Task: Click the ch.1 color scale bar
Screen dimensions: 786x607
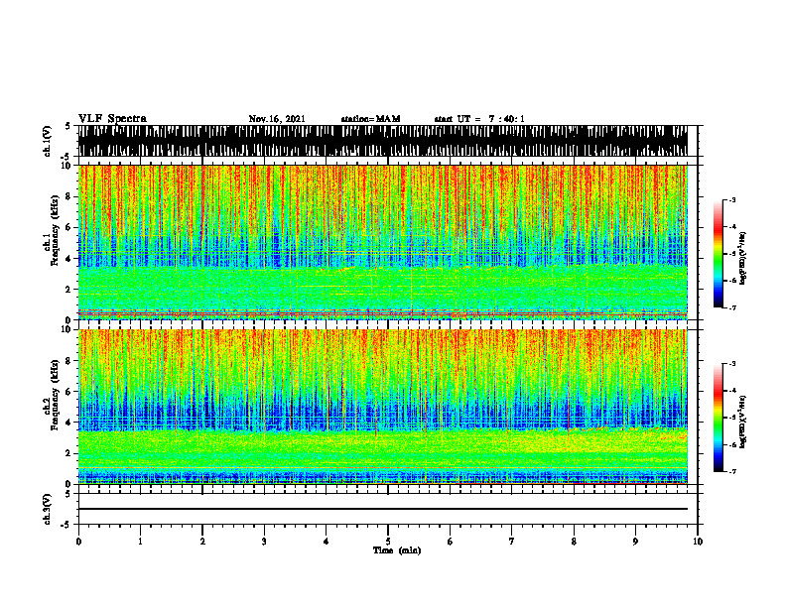Action: (x=719, y=254)
